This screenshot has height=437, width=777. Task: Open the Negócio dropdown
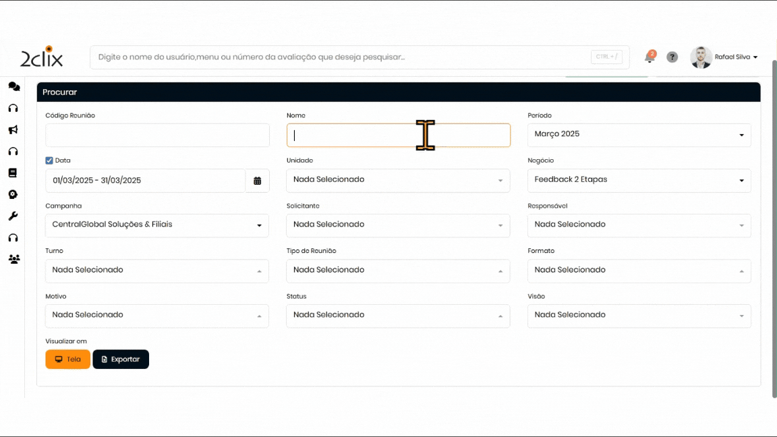[x=639, y=180]
